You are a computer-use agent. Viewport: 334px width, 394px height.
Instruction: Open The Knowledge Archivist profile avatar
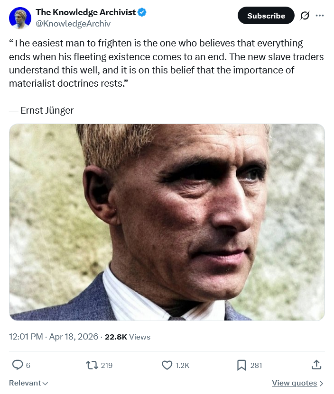(20, 17)
